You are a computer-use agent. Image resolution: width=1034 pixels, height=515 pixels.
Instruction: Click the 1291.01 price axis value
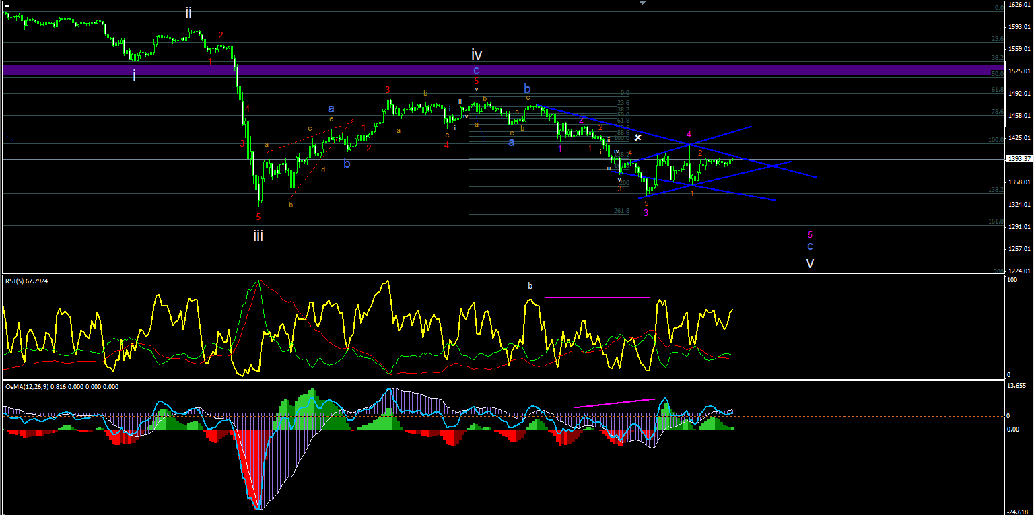[1019, 227]
